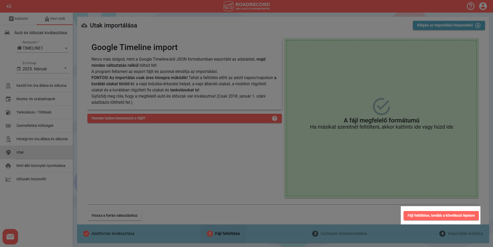
Task: Click the money icon beside Üzemeltetési költségek
Action: (8, 126)
